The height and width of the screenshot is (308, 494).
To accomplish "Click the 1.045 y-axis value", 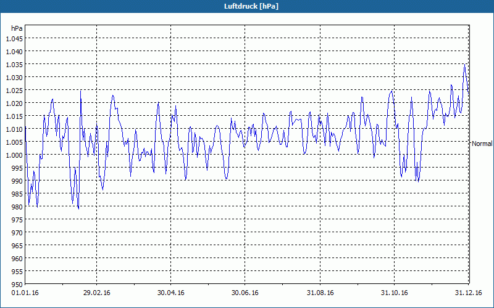I will [14, 39].
